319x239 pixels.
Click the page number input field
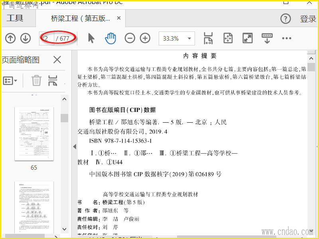click(x=47, y=38)
